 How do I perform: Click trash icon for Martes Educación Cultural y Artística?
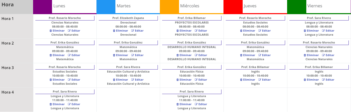pos(114,80)
